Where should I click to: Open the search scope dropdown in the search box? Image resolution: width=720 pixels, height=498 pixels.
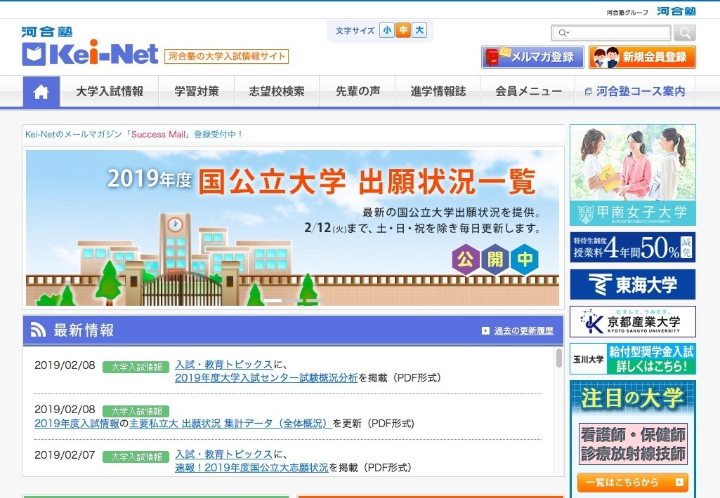point(563,32)
